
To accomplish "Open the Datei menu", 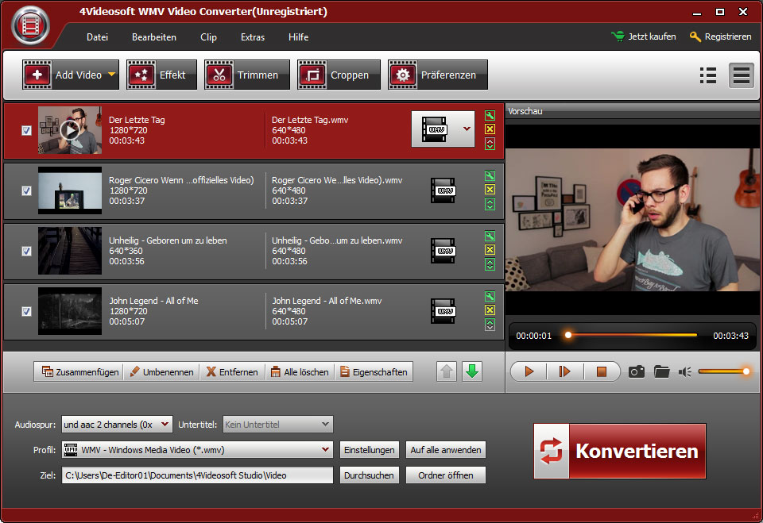I will [97, 37].
